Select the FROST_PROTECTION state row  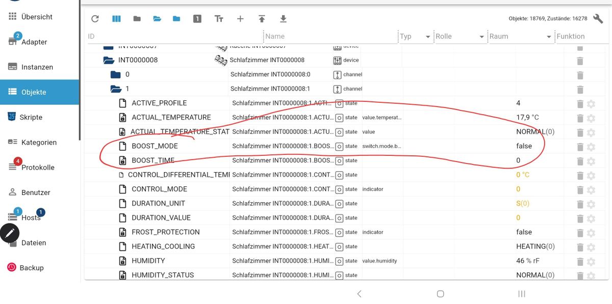coord(344,232)
